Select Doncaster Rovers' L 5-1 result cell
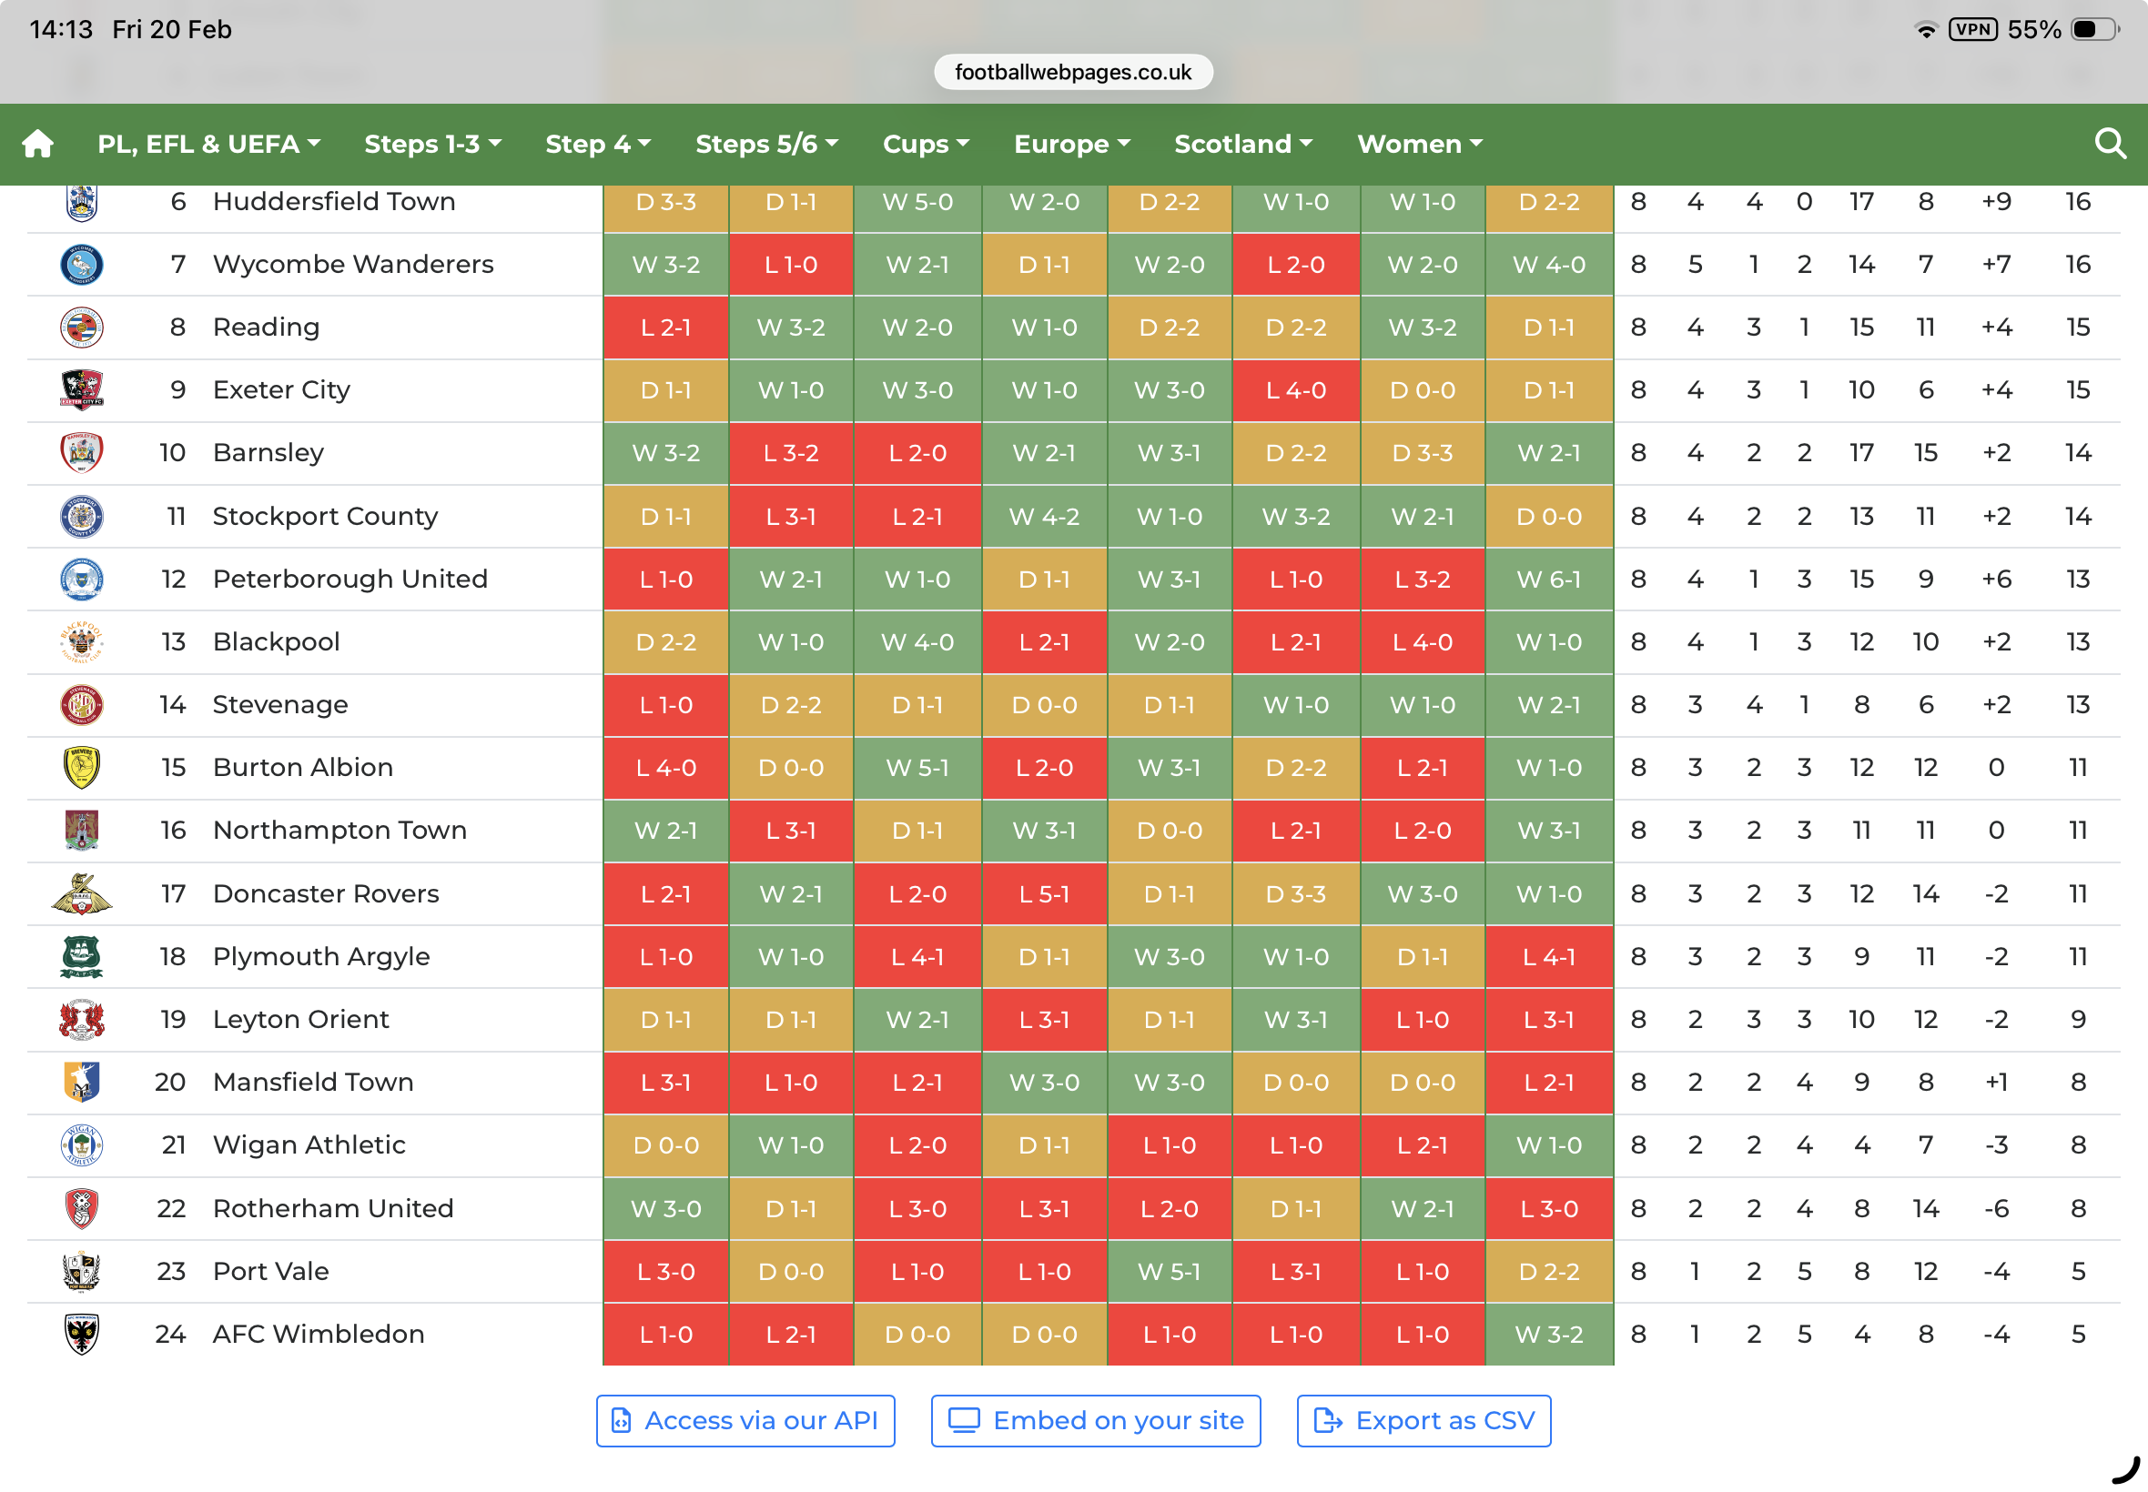 coord(1044,894)
